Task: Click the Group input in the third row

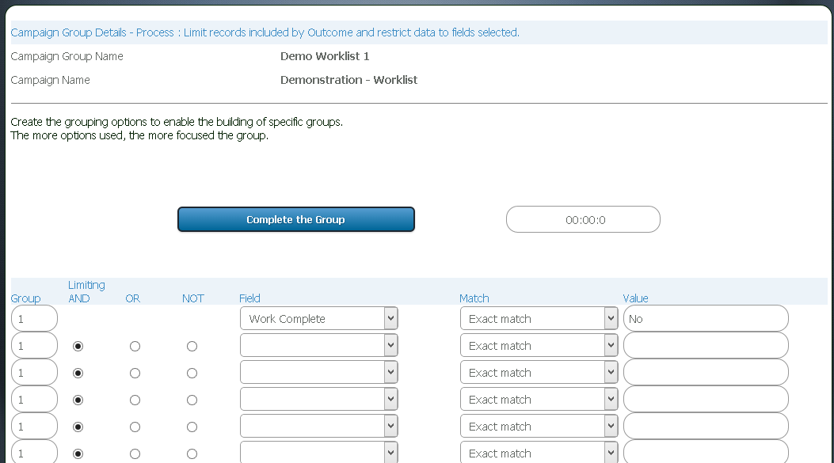Action: [x=34, y=372]
